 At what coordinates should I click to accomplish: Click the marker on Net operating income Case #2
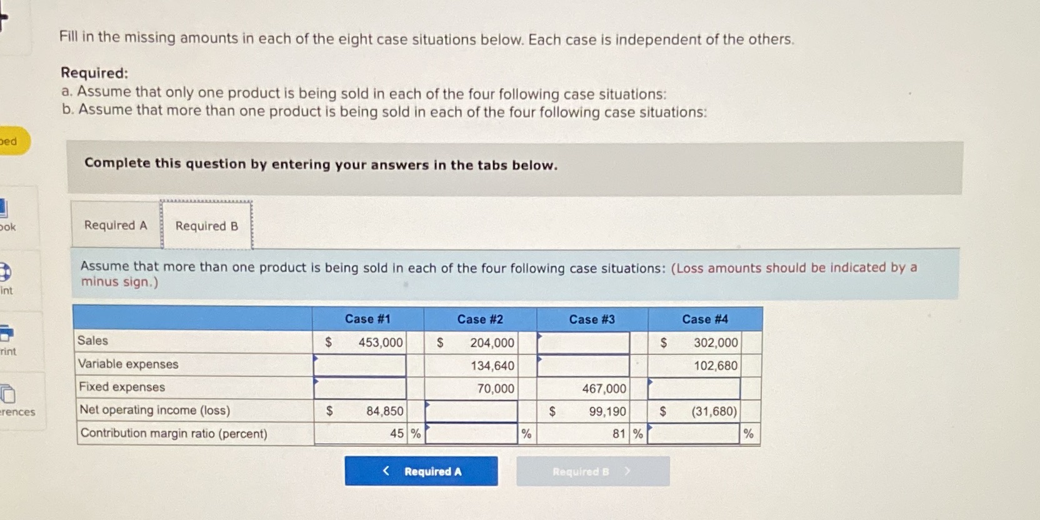pos(427,404)
